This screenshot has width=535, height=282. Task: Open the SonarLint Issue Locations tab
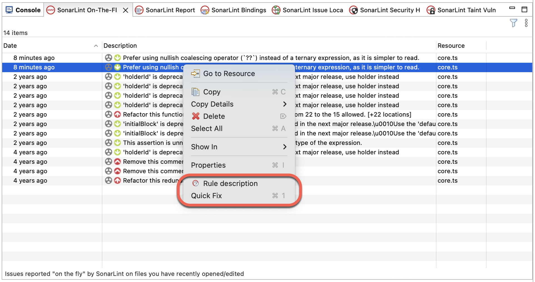(307, 10)
